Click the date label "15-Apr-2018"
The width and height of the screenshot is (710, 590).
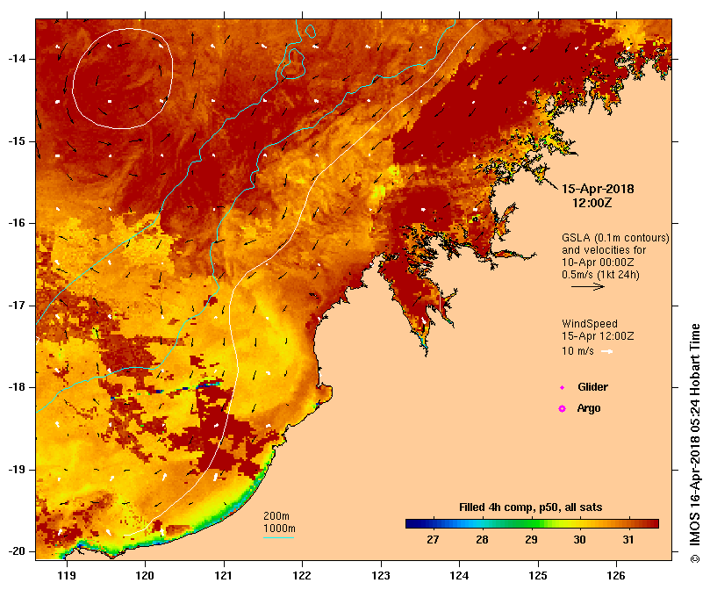(x=598, y=189)
